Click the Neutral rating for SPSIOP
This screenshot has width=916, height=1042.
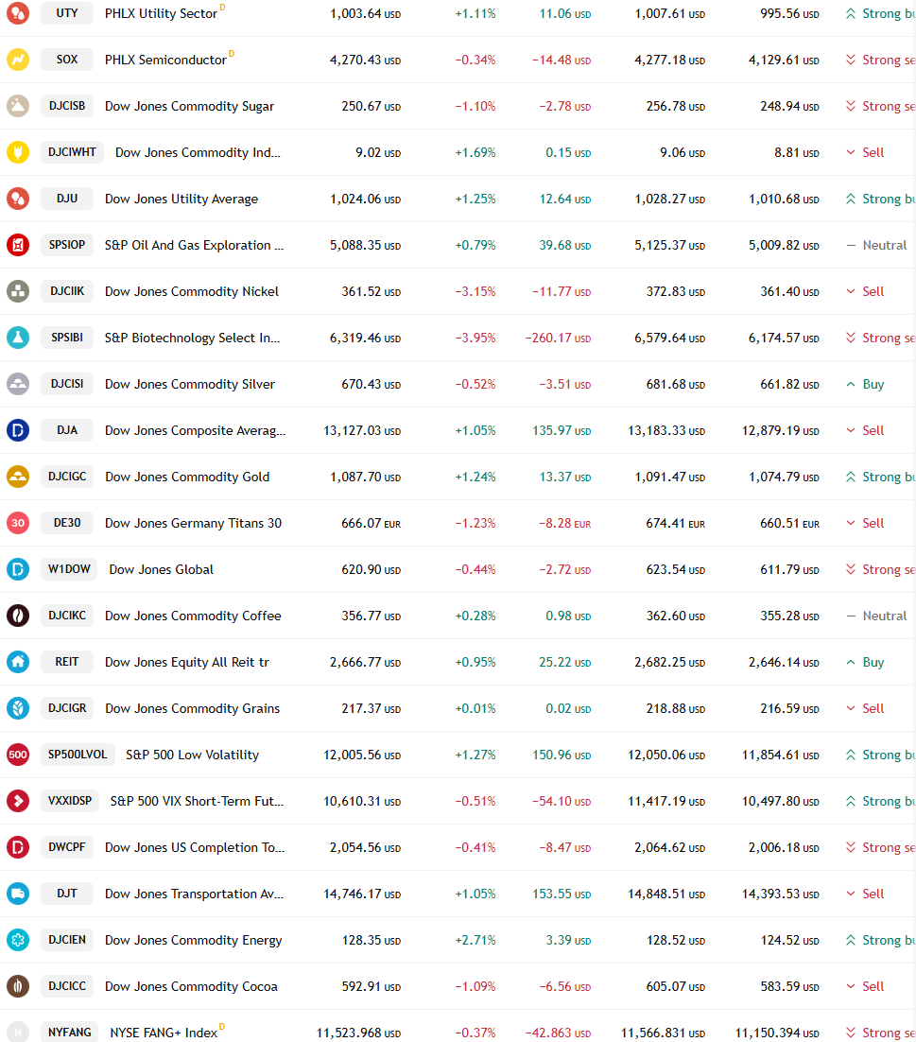(877, 245)
